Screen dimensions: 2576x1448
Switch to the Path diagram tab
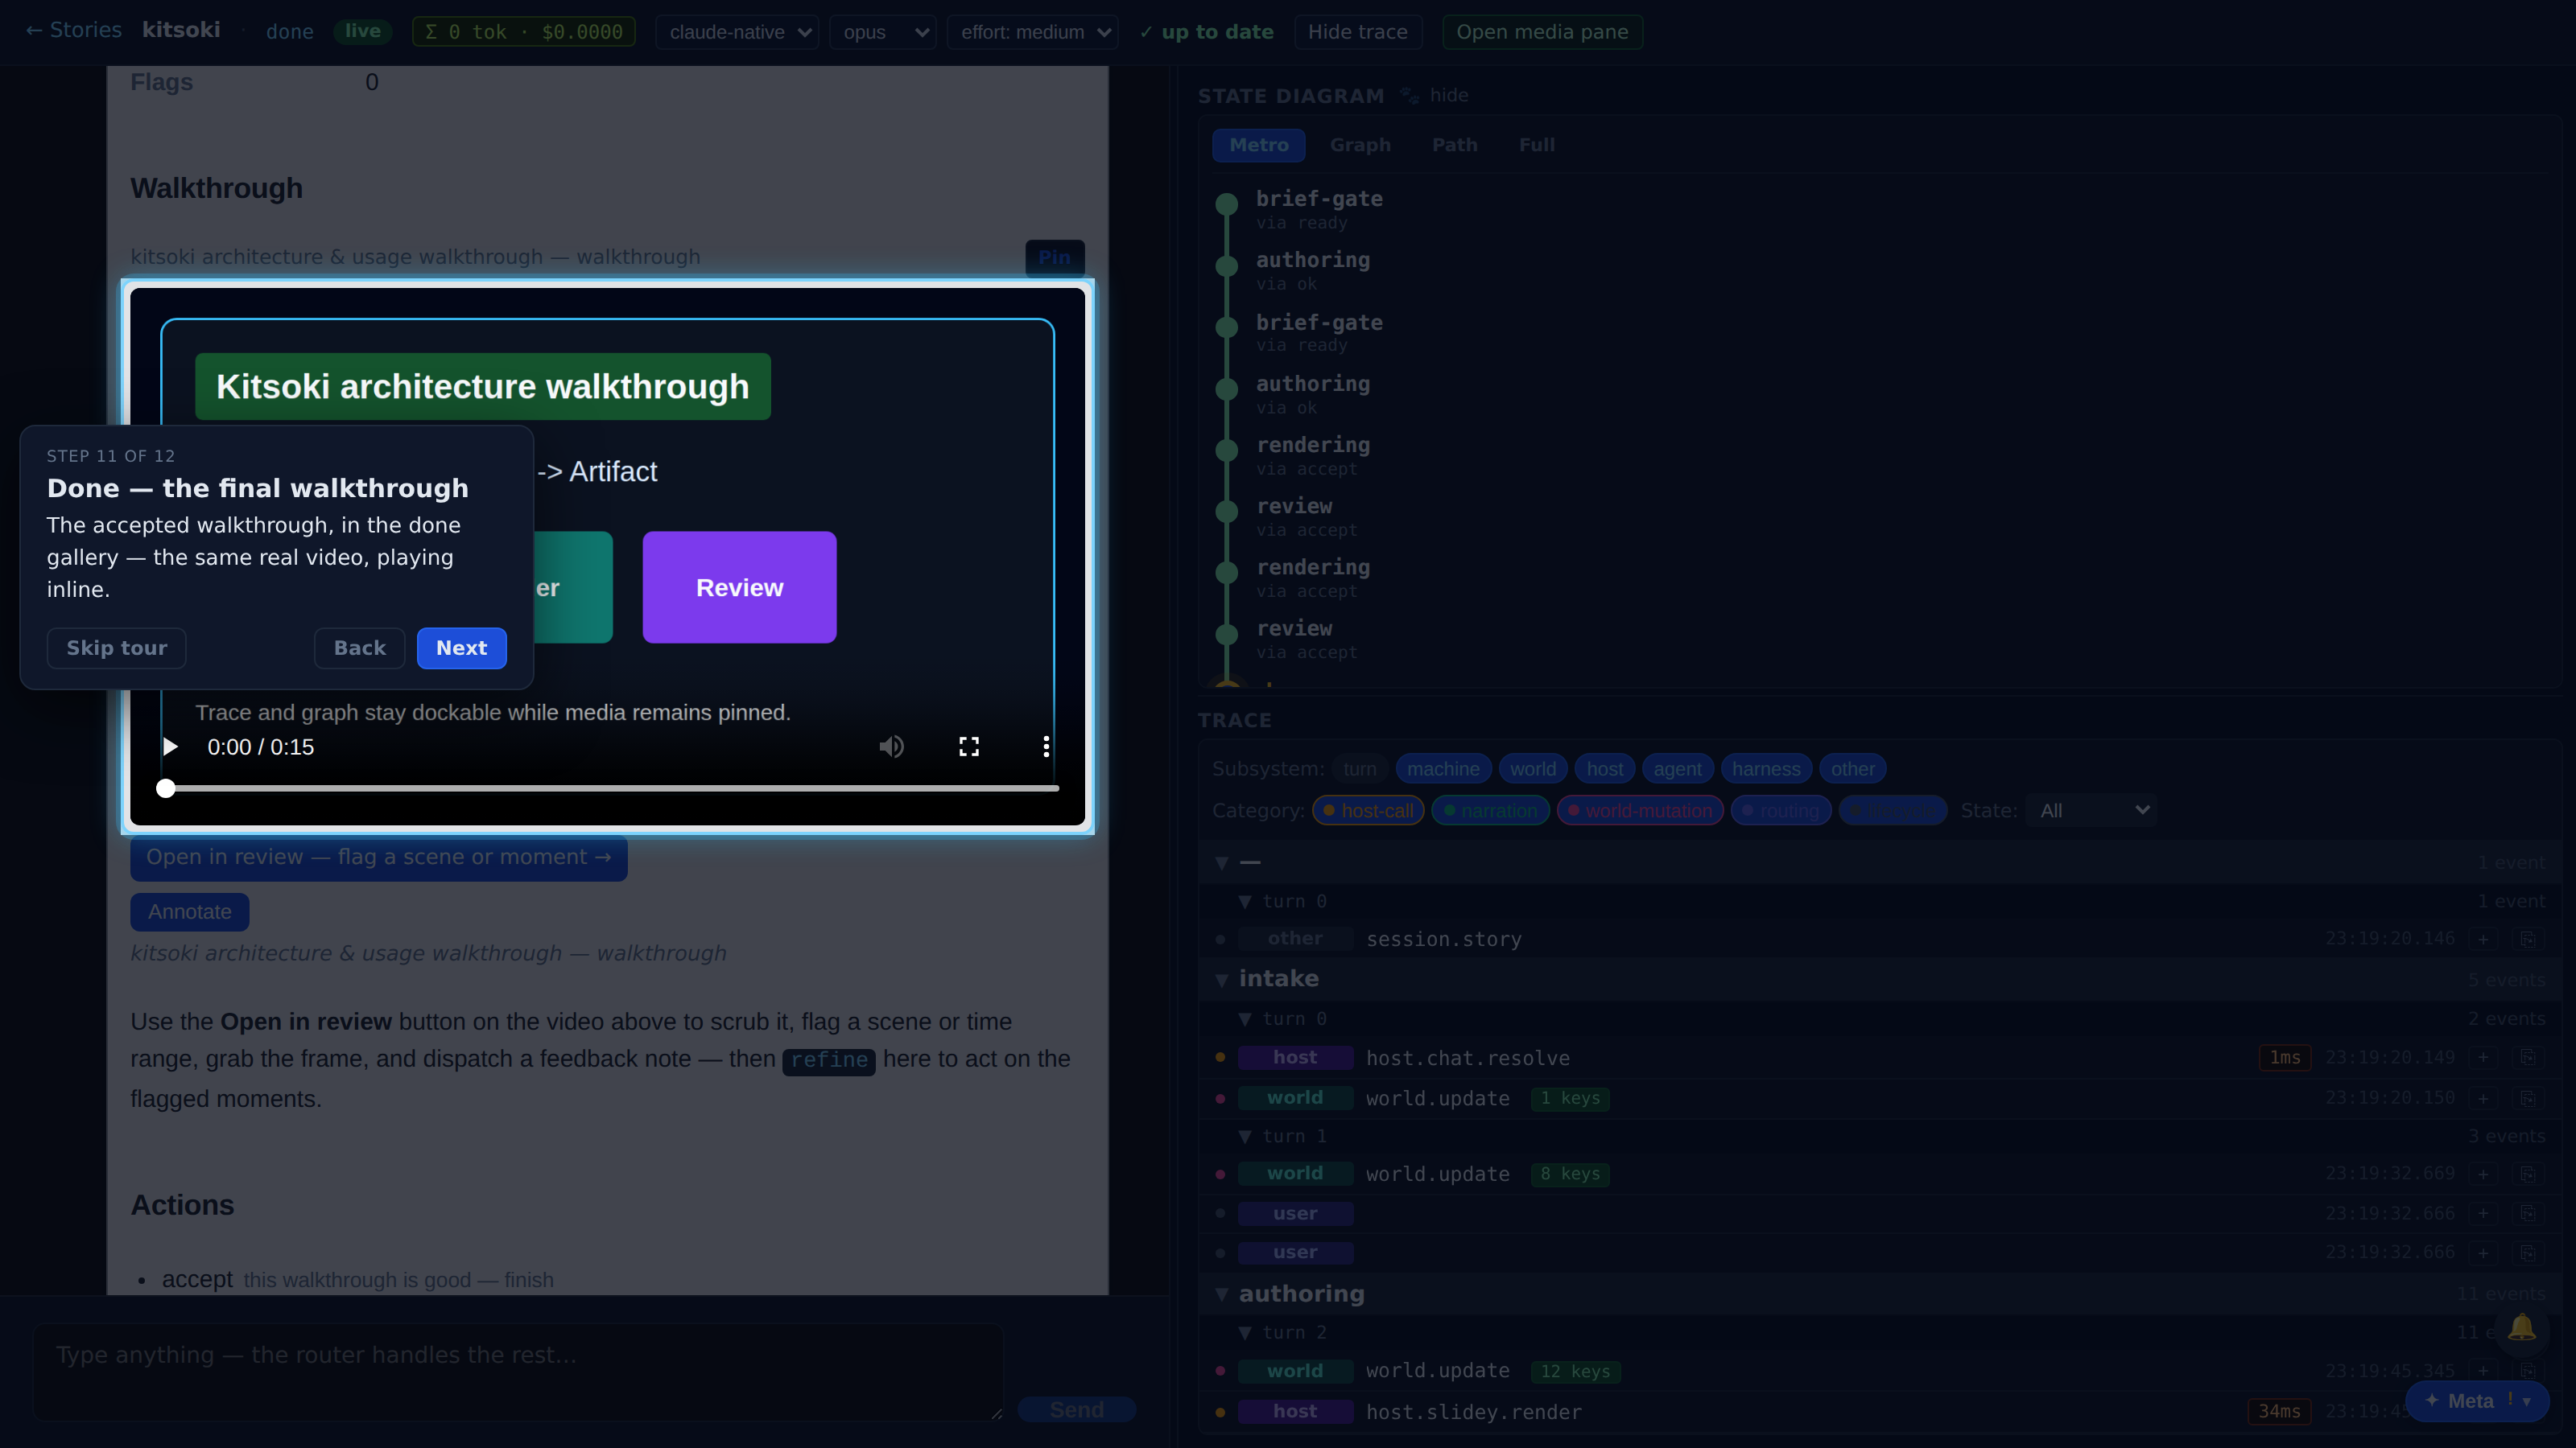click(x=1454, y=145)
